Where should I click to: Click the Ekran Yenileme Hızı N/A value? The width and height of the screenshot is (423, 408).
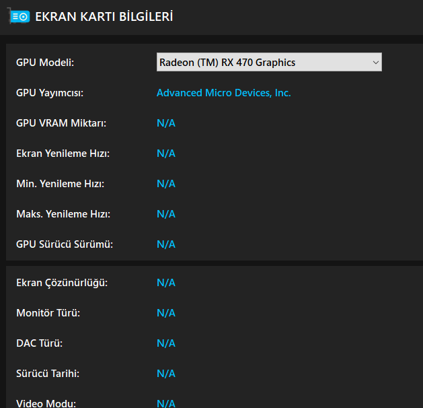(x=166, y=154)
